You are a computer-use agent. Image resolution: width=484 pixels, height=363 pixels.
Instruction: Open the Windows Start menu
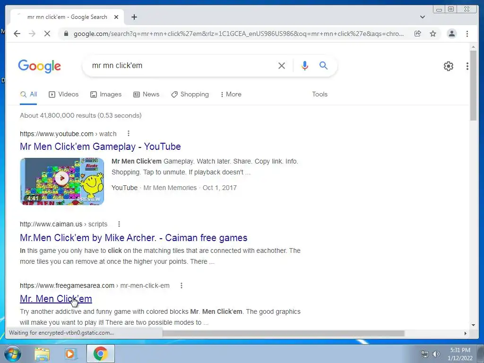pyautogui.click(x=12, y=354)
